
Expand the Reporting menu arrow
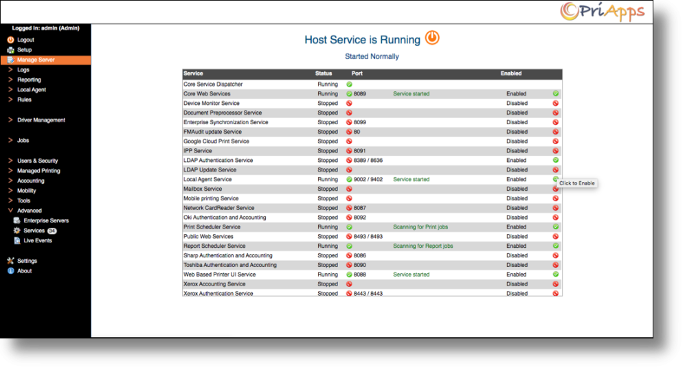(x=10, y=80)
